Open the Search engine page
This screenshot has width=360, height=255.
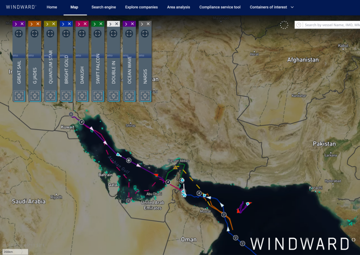[104, 7]
